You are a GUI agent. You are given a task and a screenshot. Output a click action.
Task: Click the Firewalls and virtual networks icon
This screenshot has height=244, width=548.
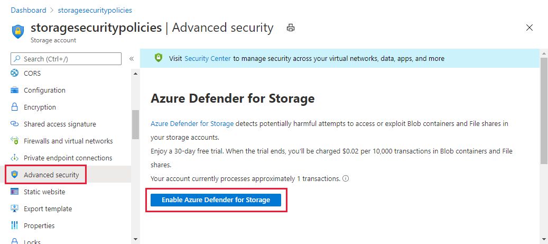coord(14,141)
